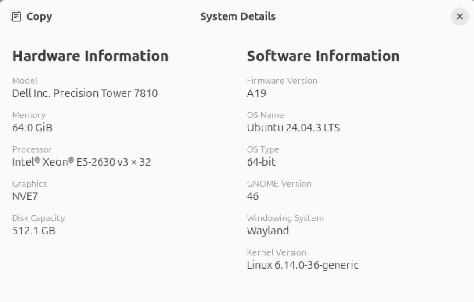Select the Kernel Version Linux 6.14.0-36-generic
474x302 pixels.
coord(302,265)
